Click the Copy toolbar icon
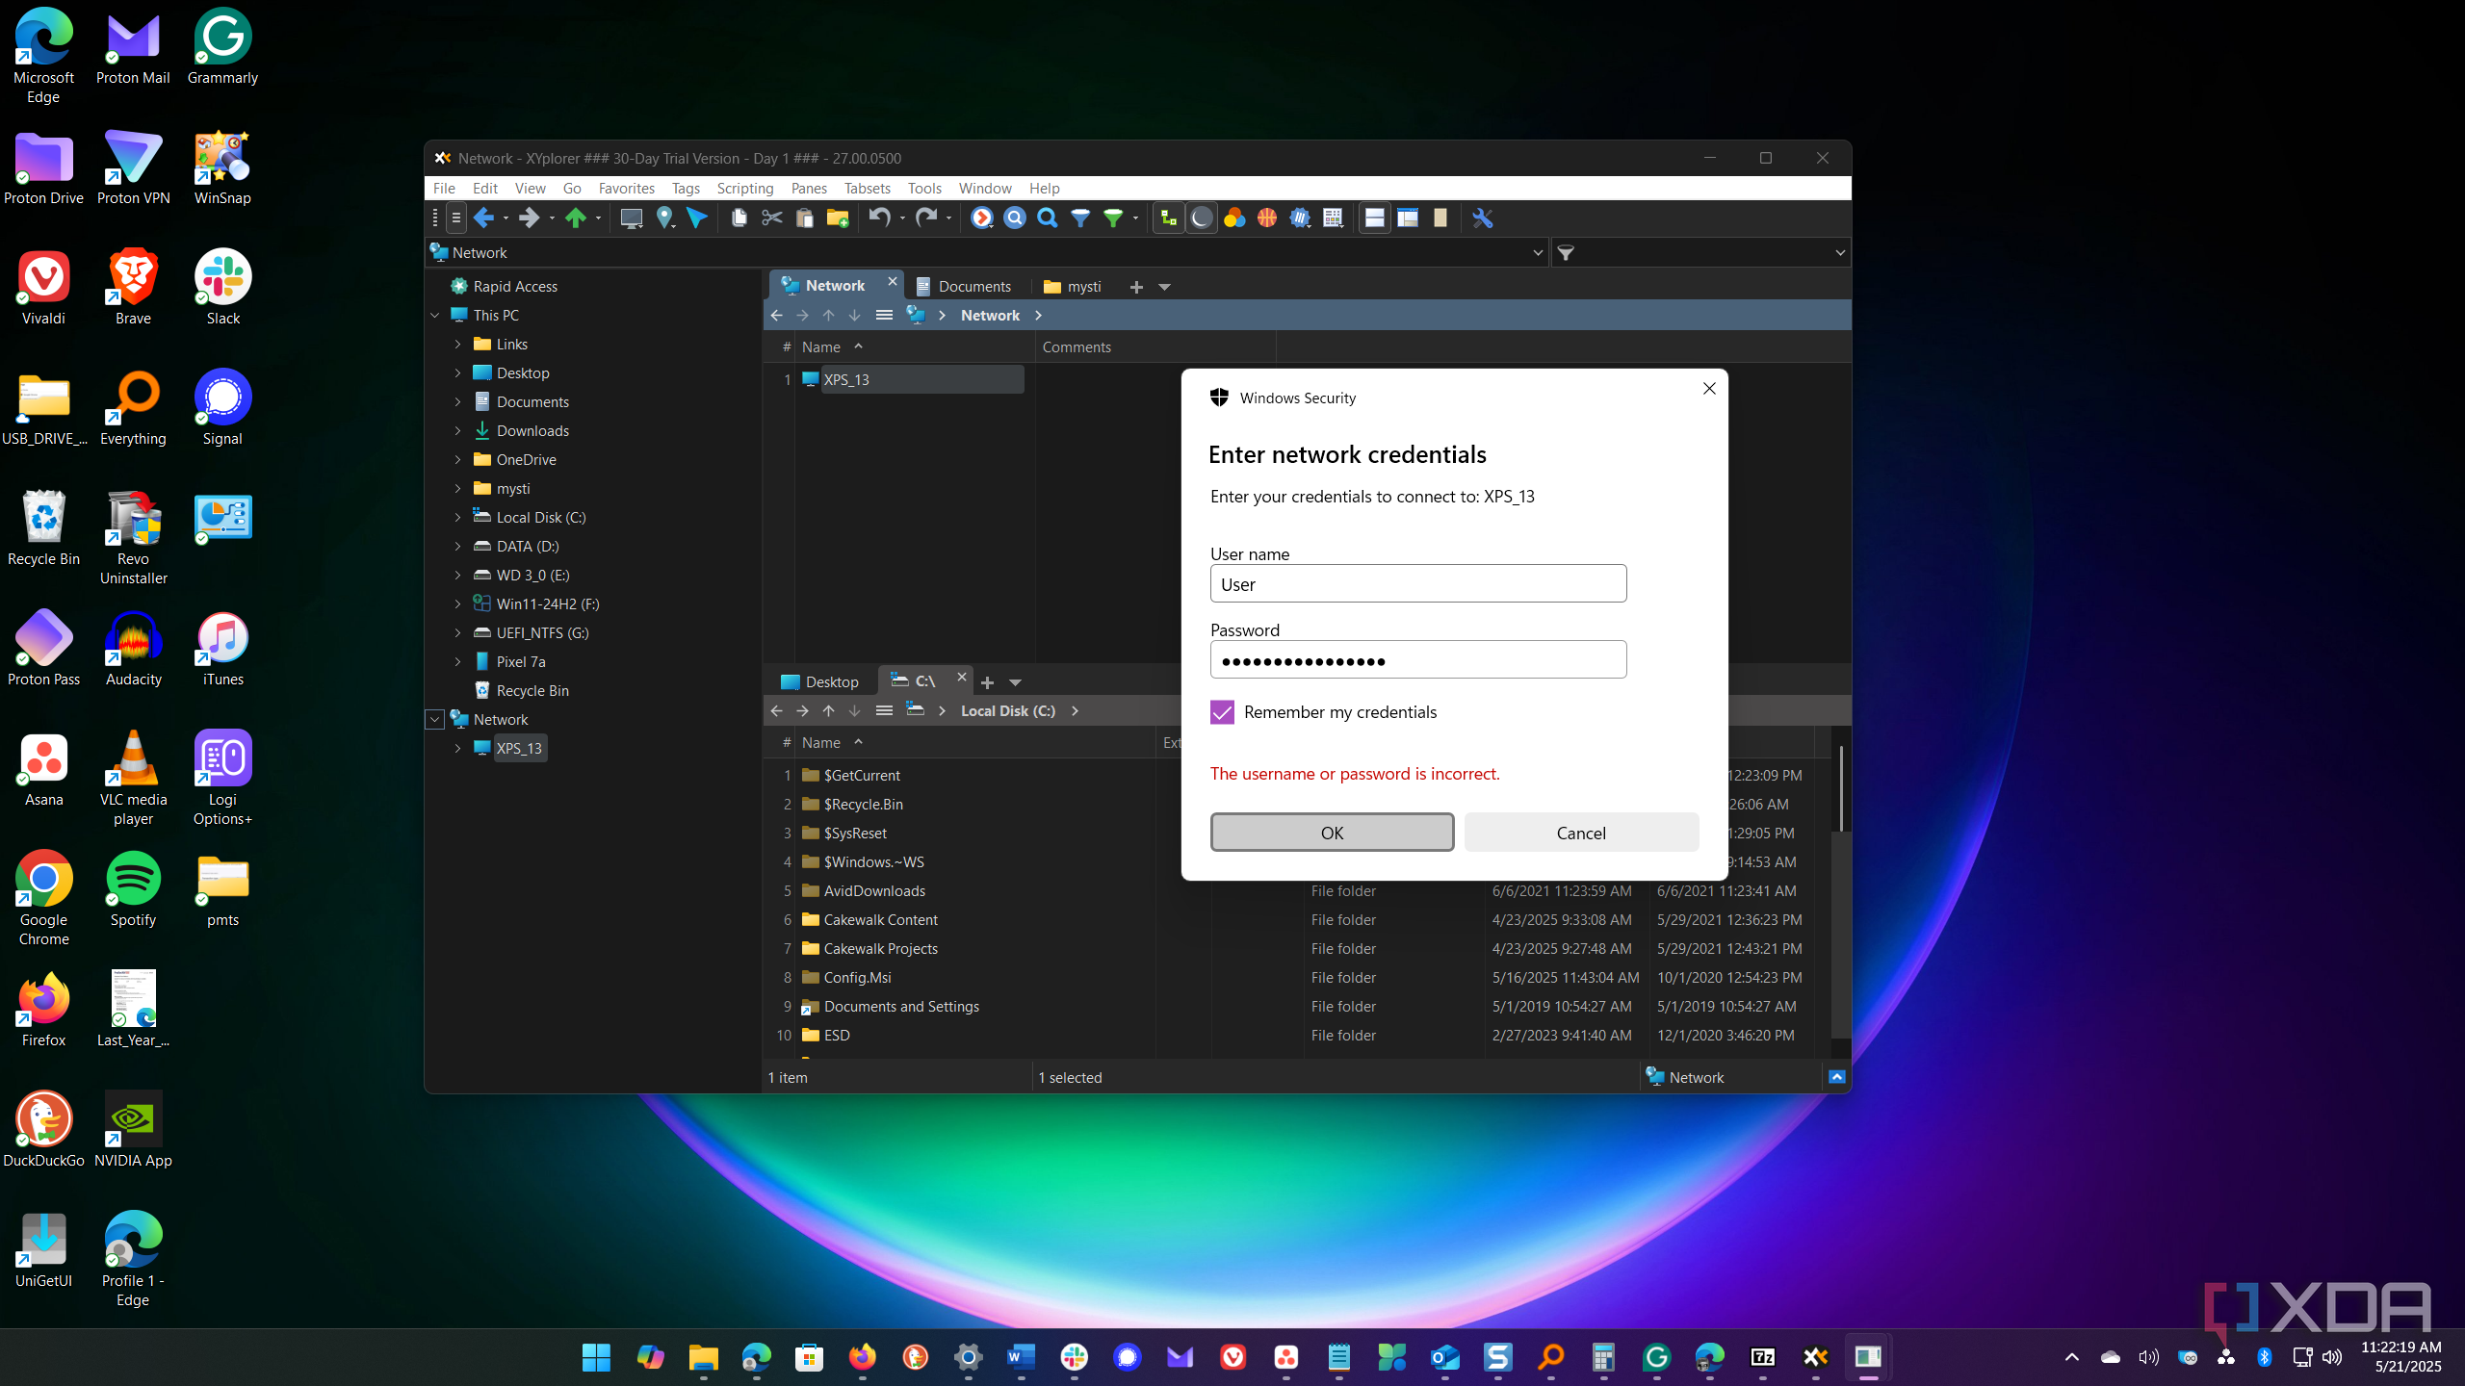This screenshot has width=2465, height=1386. 739,218
